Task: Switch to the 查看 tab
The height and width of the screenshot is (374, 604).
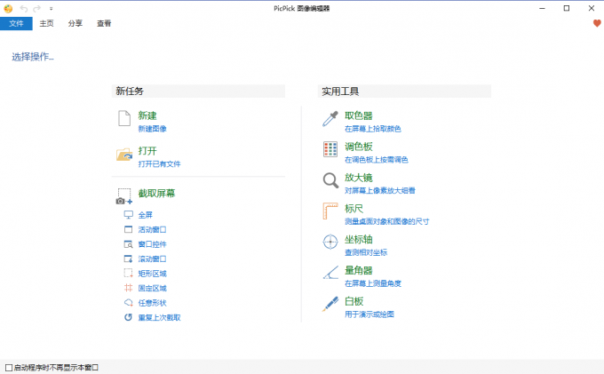Action: (104, 23)
